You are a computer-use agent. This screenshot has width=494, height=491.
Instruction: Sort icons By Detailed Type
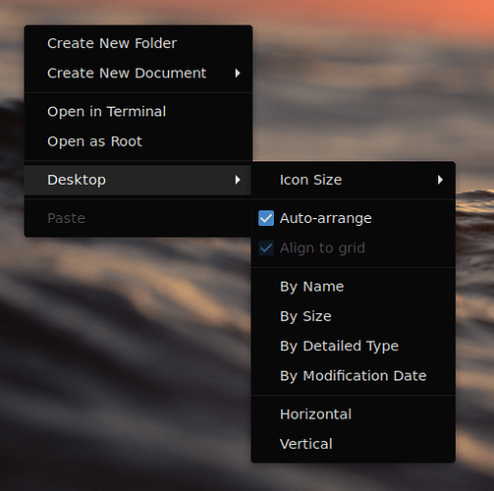coord(354,346)
